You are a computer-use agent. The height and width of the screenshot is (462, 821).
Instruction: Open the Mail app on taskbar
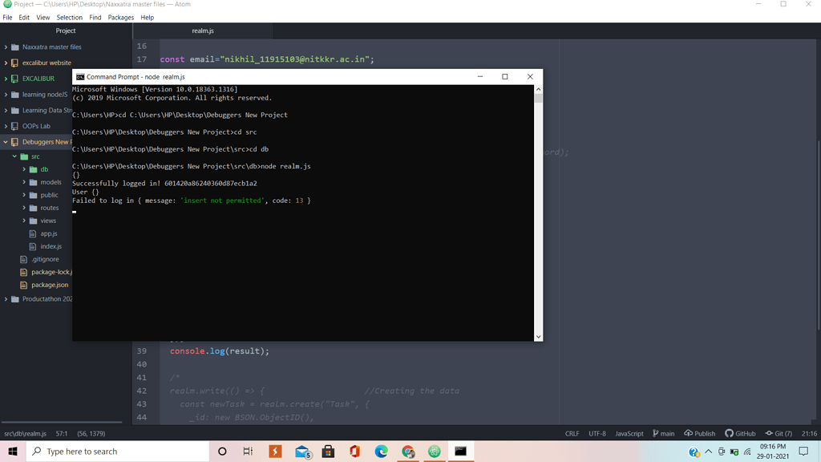coord(302,452)
